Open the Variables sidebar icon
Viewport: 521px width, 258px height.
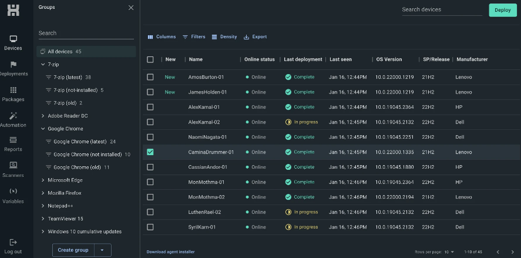pyautogui.click(x=13, y=195)
